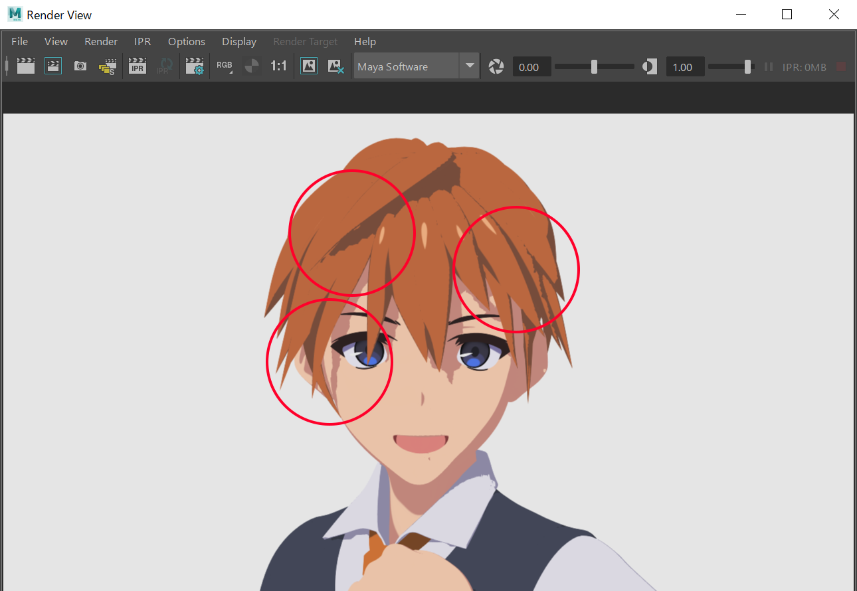Screen dimensions: 857x591
Task: Open the Render menu
Action: [x=101, y=41]
